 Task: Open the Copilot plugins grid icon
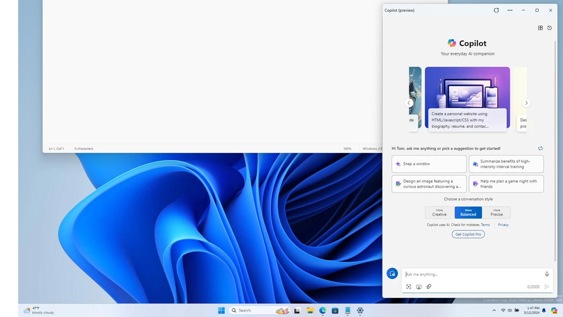[540, 28]
